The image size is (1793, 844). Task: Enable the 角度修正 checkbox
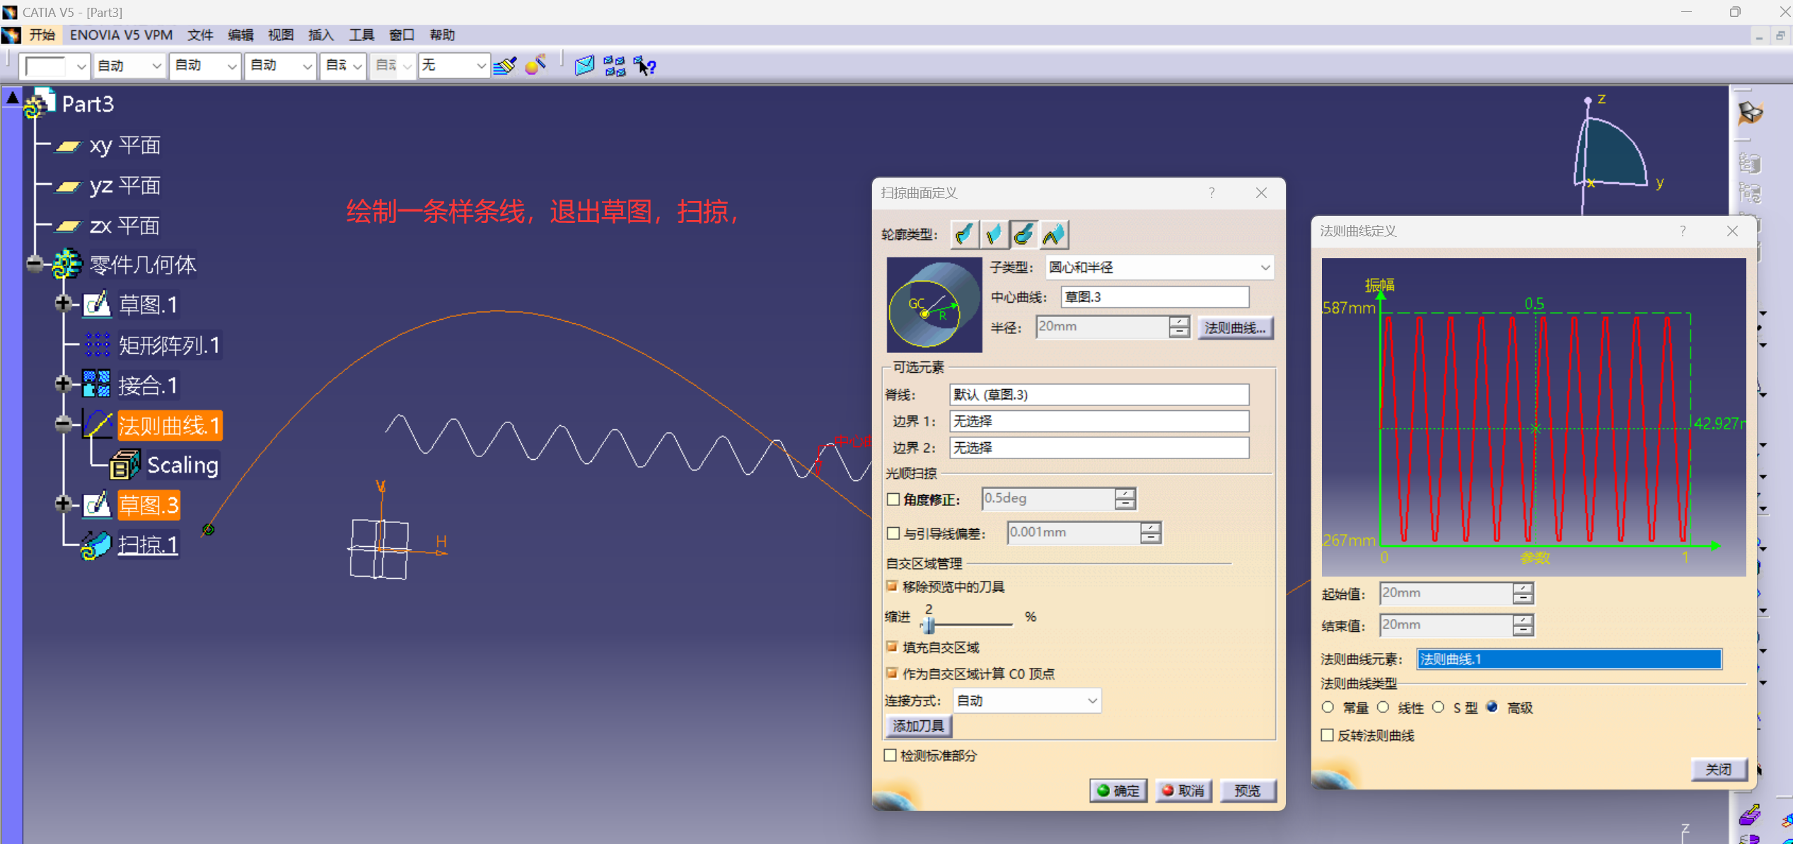[893, 499]
